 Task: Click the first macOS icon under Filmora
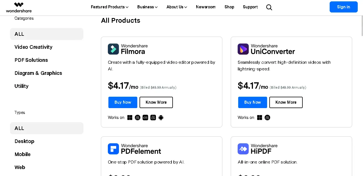tap(138, 118)
